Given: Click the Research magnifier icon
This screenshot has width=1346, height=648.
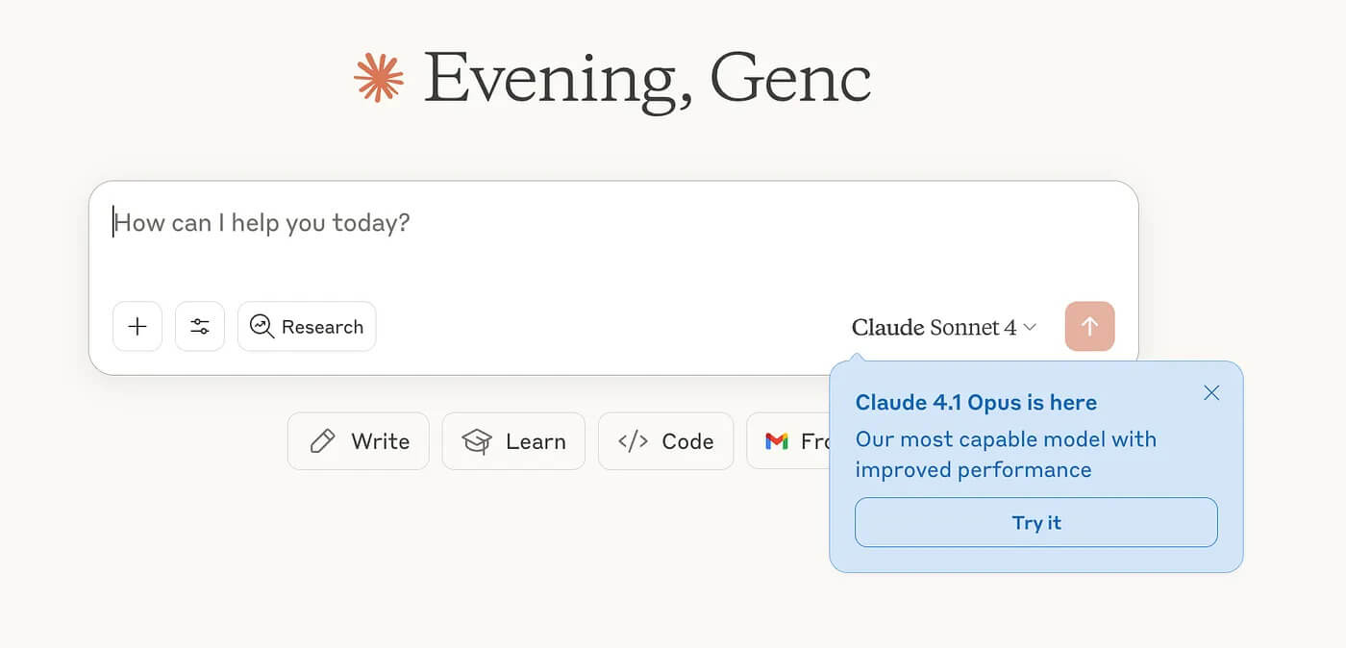Looking at the screenshot, I should pyautogui.click(x=262, y=326).
